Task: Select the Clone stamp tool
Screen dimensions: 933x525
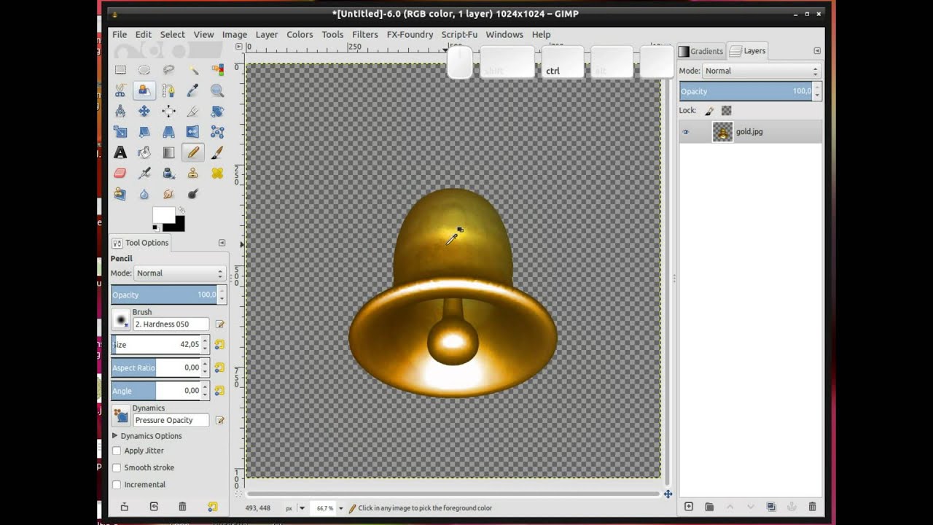Action: [x=192, y=173]
